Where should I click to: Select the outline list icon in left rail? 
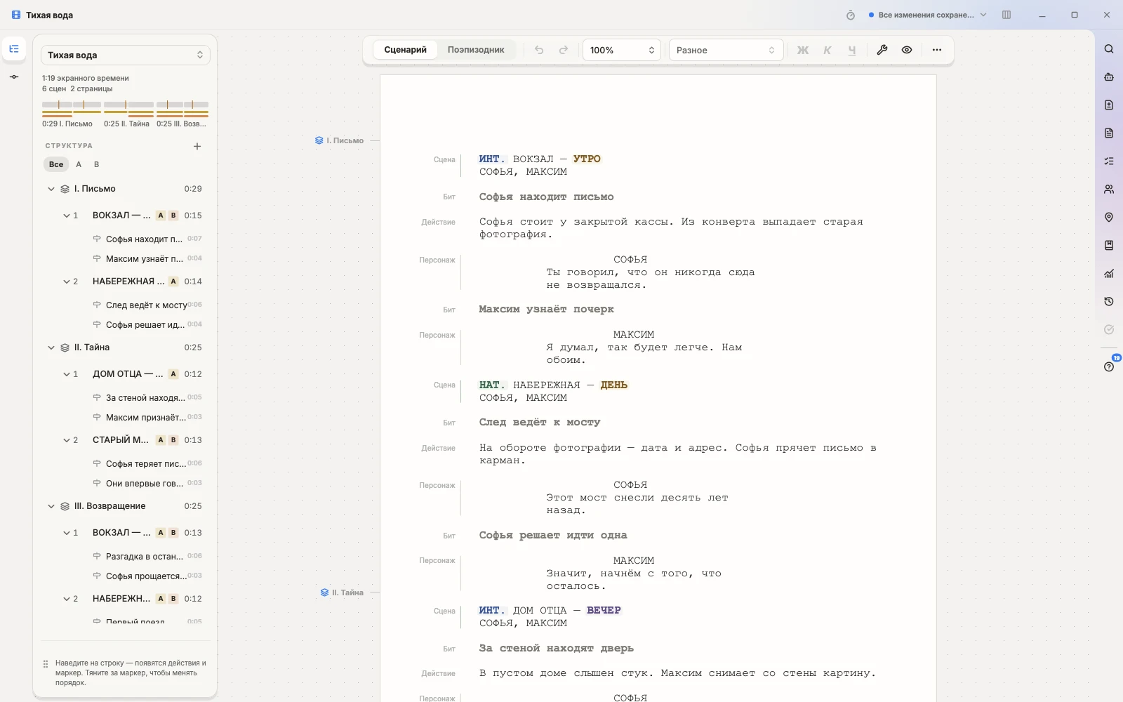[14, 49]
